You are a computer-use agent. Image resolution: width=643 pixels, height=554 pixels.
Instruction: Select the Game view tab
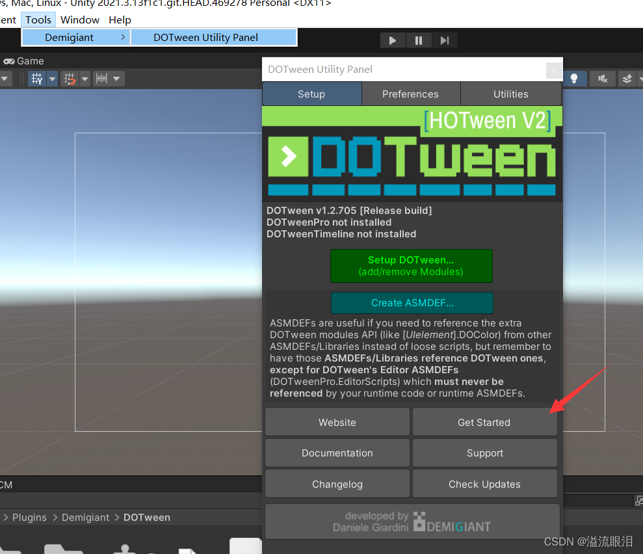point(24,61)
